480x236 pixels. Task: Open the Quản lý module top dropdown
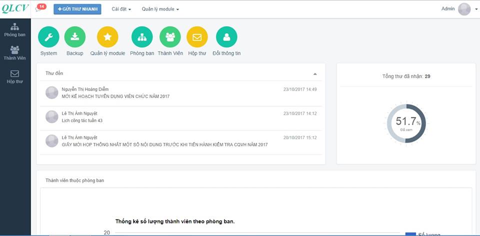(160, 9)
